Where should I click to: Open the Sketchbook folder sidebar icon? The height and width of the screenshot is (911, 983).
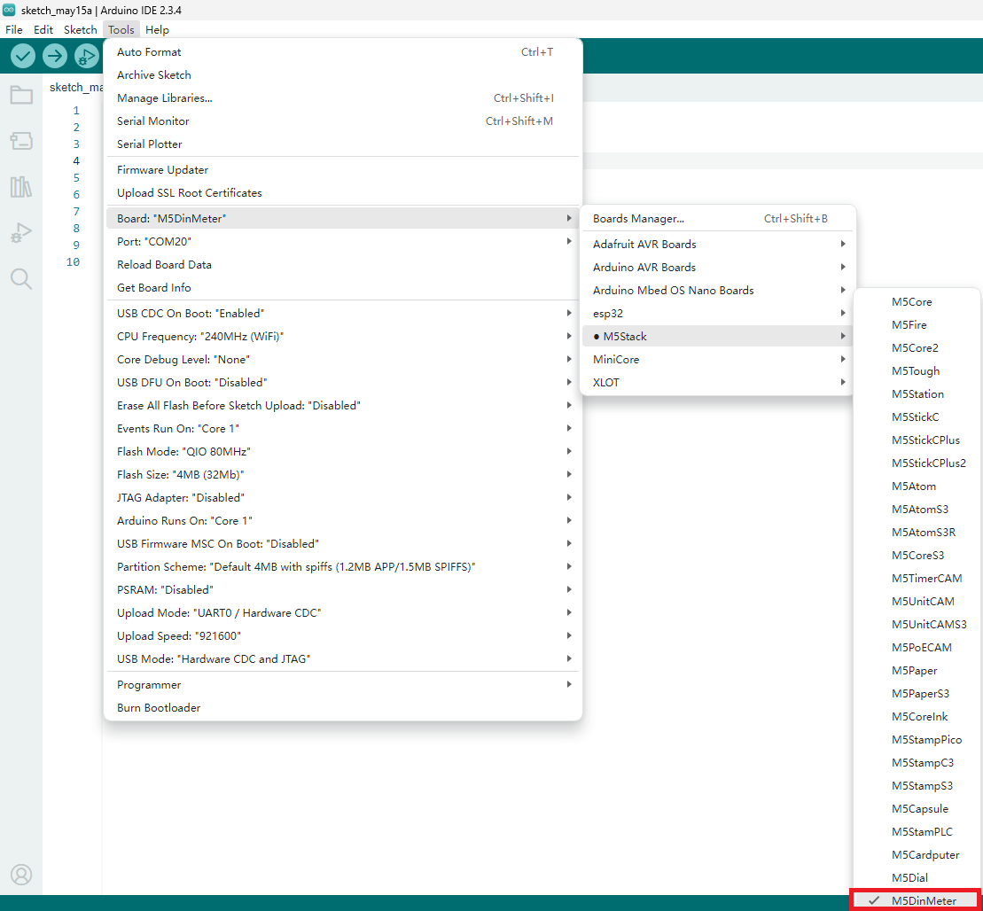coord(21,96)
